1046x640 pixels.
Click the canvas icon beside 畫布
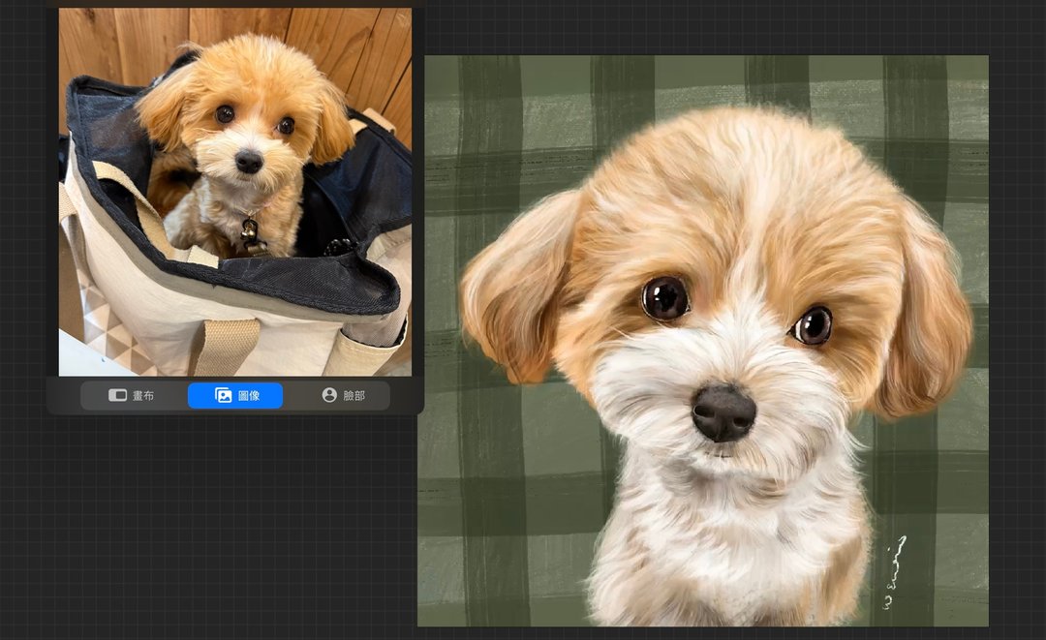tap(117, 395)
